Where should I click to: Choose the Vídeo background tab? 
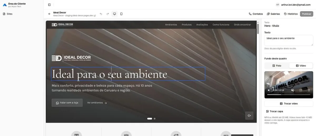coord(301,66)
